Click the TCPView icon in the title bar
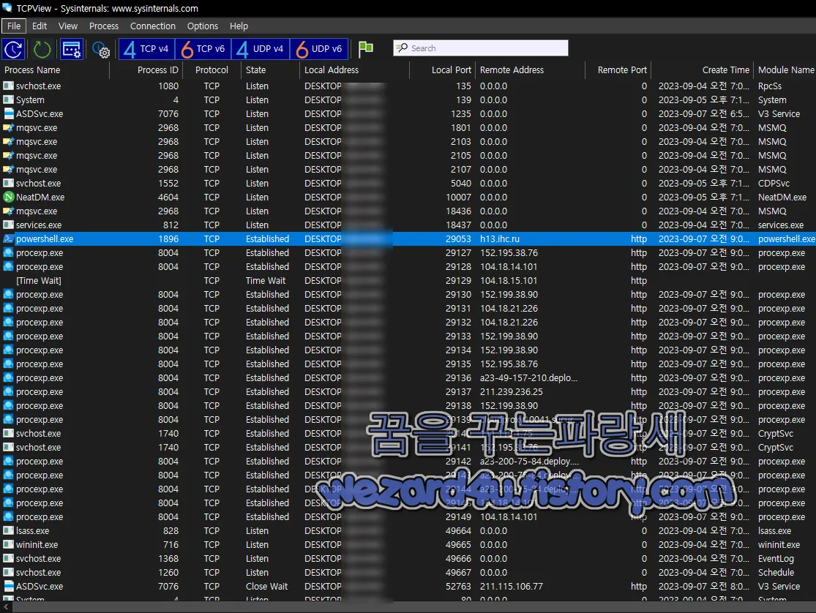The height and width of the screenshot is (613, 816). pyautogui.click(x=7, y=7)
